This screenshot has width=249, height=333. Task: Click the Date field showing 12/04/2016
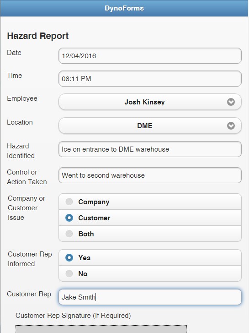150,55
